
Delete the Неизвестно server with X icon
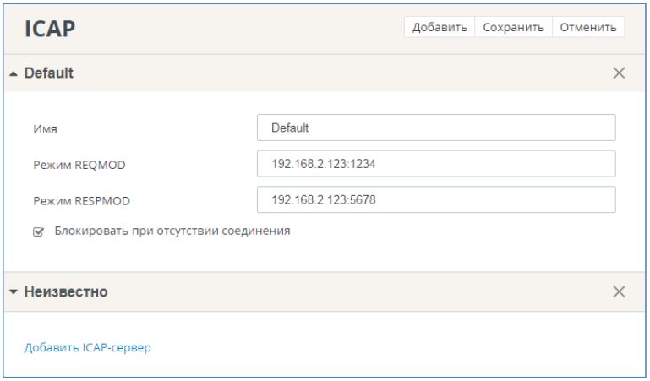pyautogui.click(x=619, y=292)
